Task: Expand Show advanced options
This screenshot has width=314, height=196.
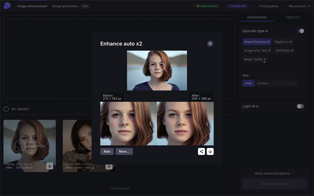Action: coord(275,173)
